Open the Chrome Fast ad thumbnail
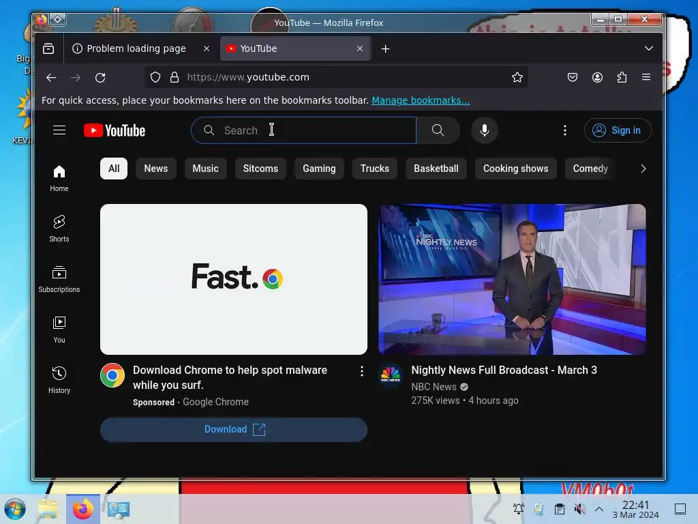698x524 pixels. pos(234,279)
